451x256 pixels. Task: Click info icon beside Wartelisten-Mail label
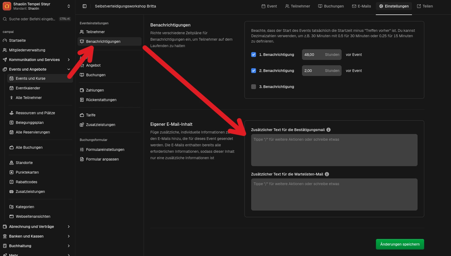coord(327,174)
